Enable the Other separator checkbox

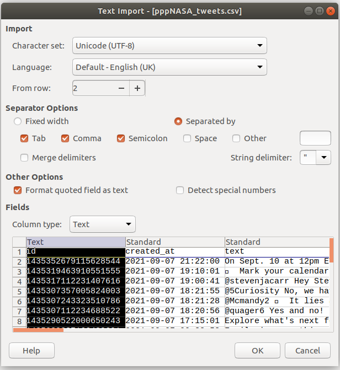[236, 138]
